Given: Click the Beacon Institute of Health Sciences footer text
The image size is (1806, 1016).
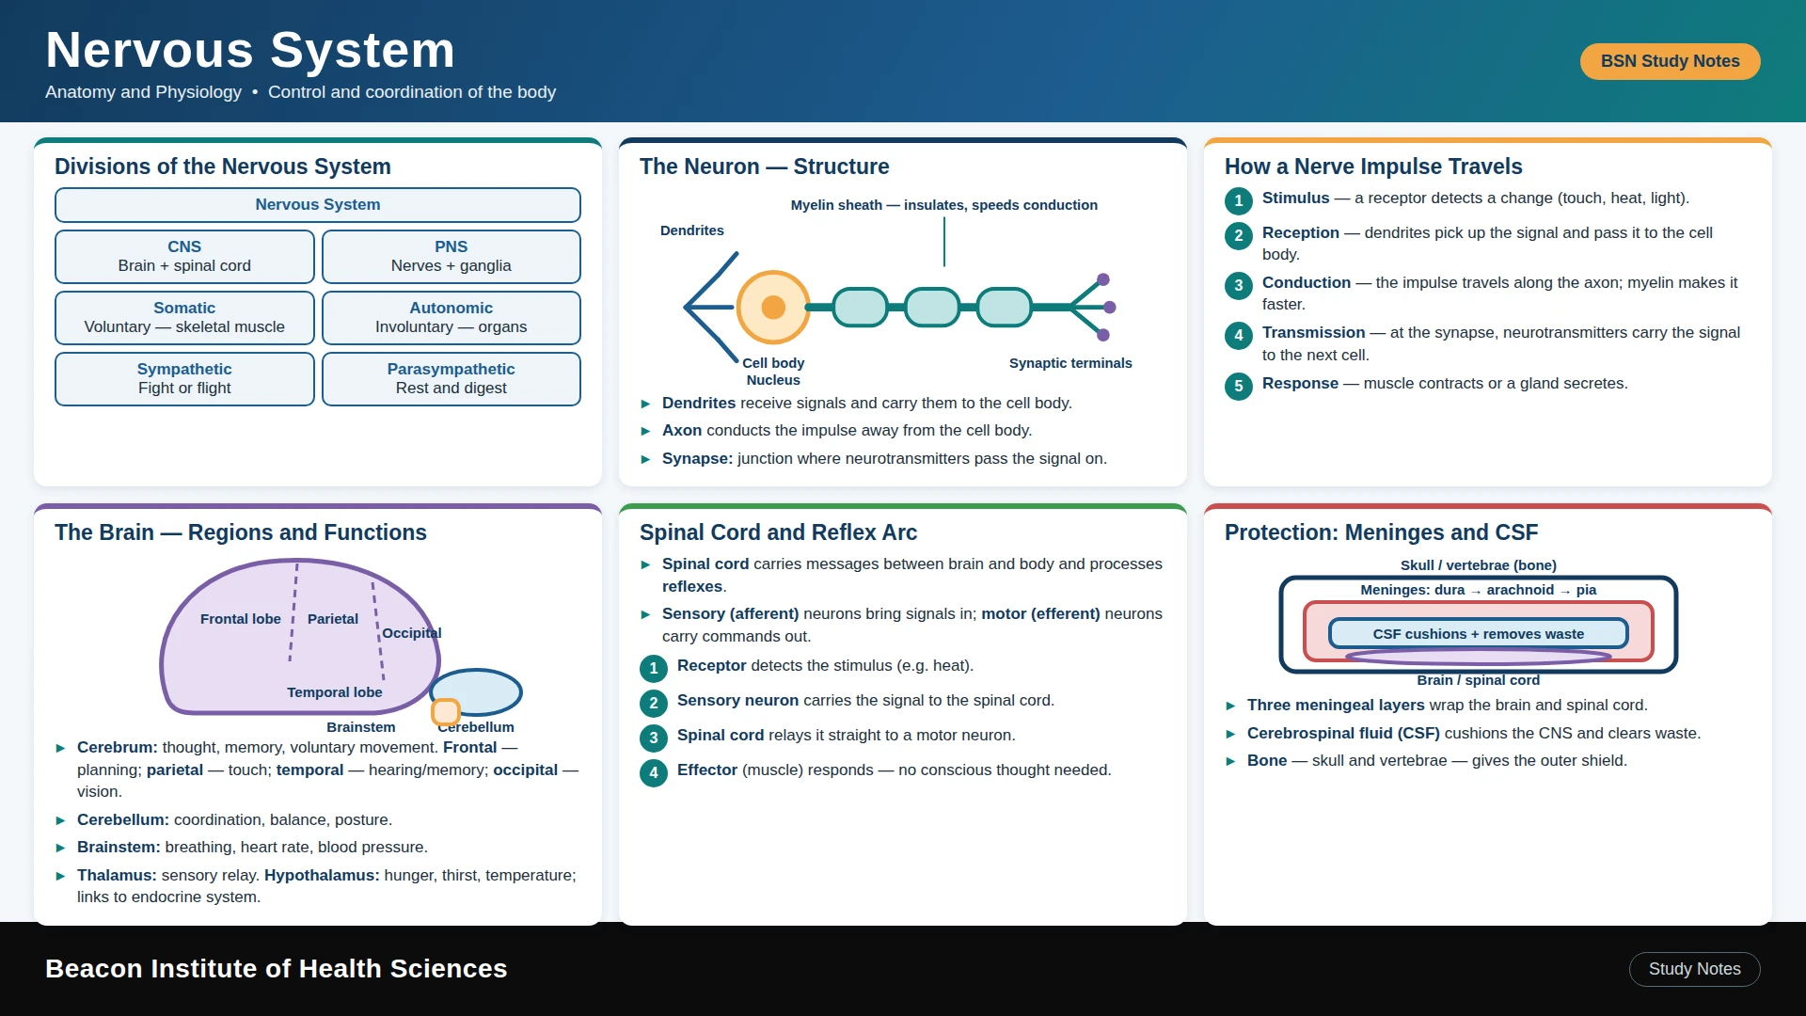Looking at the screenshot, I should tap(277, 969).
